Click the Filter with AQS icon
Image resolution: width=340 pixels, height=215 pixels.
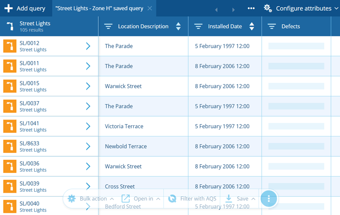(x=172, y=198)
